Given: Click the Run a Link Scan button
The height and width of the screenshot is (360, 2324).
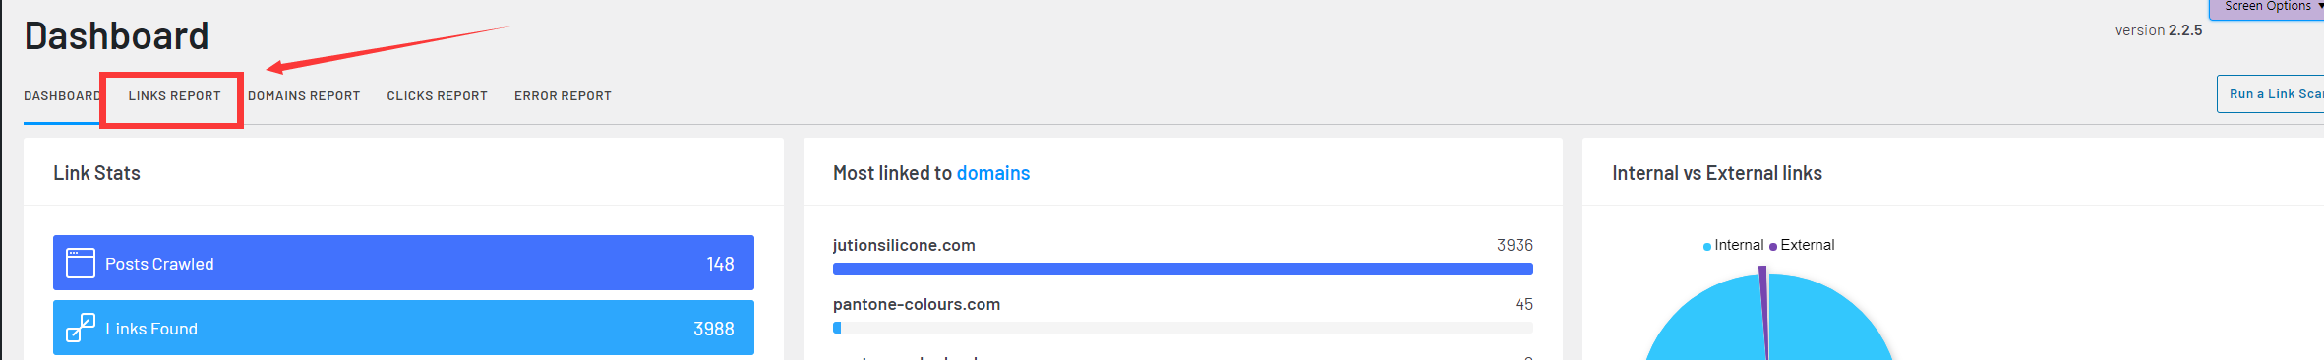Looking at the screenshot, I should coord(2272,94).
